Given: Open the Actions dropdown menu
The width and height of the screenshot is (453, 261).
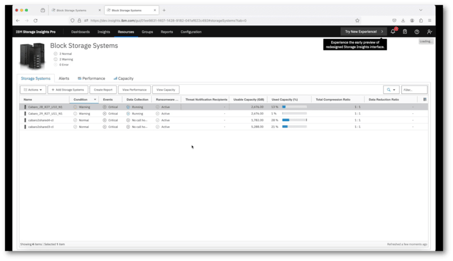Looking at the screenshot, I should pos(33,89).
